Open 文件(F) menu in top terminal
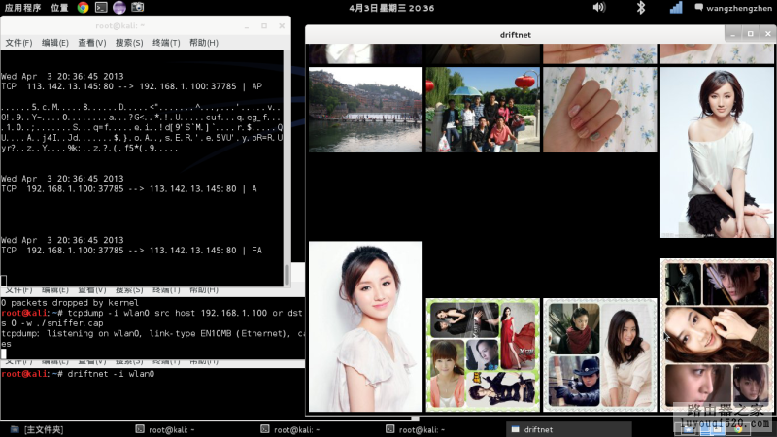This screenshot has height=437, width=777. click(x=18, y=43)
